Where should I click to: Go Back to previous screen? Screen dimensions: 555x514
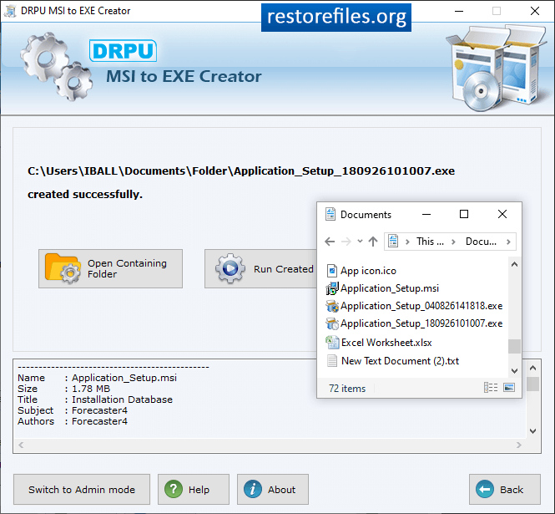click(505, 490)
